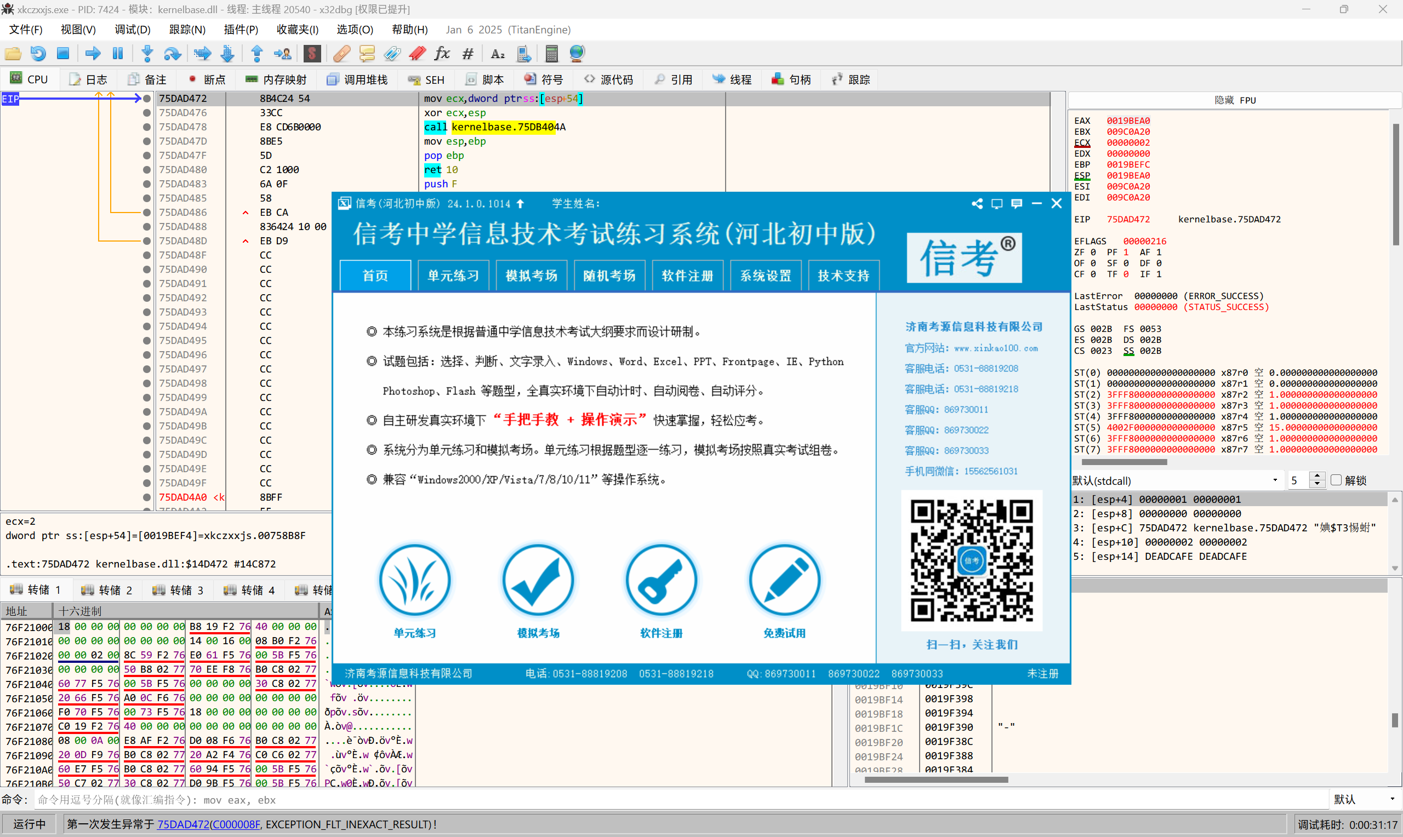Viewport: 1403px width, 837px height.
Task: Open the www.xinkao100.com website link
Action: point(996,348)
